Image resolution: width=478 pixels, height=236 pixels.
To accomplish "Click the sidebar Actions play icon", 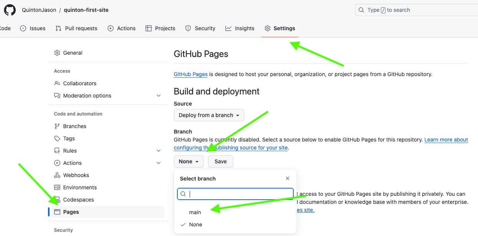I will 57,163.
